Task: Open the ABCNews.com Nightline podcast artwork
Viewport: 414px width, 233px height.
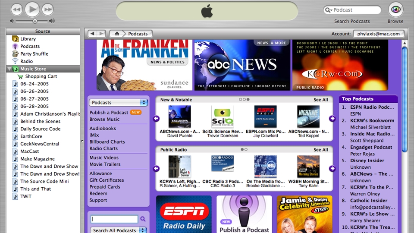Action: 308,116
